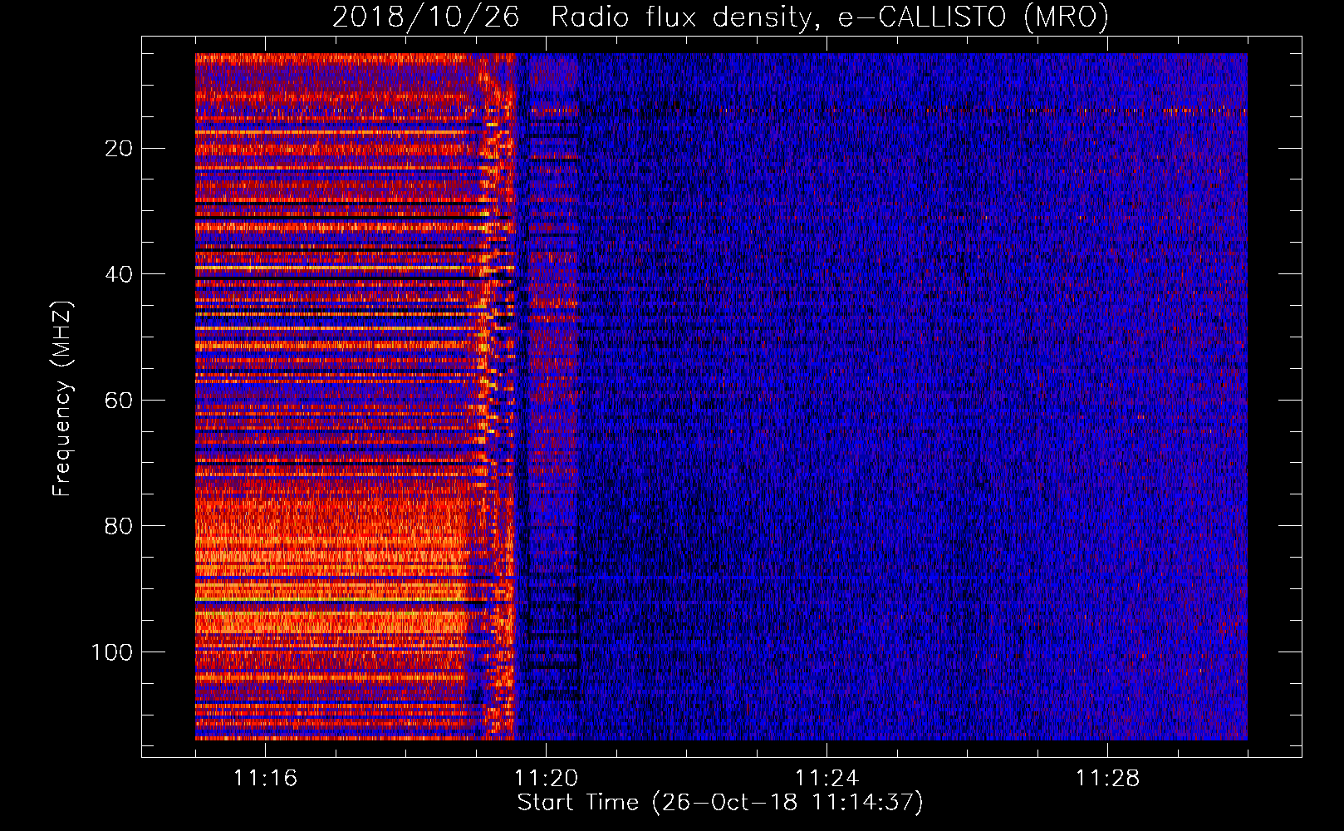Click the 40 frequency tick label
This screenshot has width=1344, height=831.
pos(120,274)
